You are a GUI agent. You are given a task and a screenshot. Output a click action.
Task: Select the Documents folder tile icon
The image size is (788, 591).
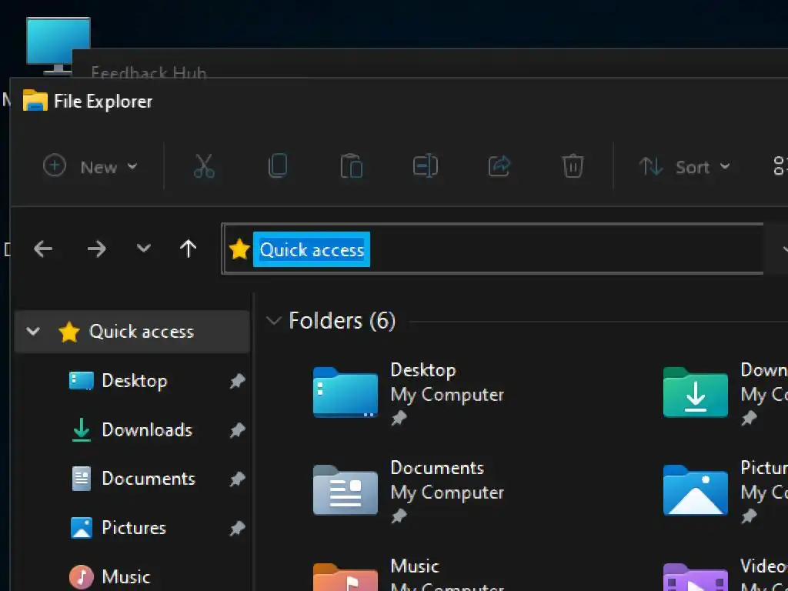tap(346, 490)
